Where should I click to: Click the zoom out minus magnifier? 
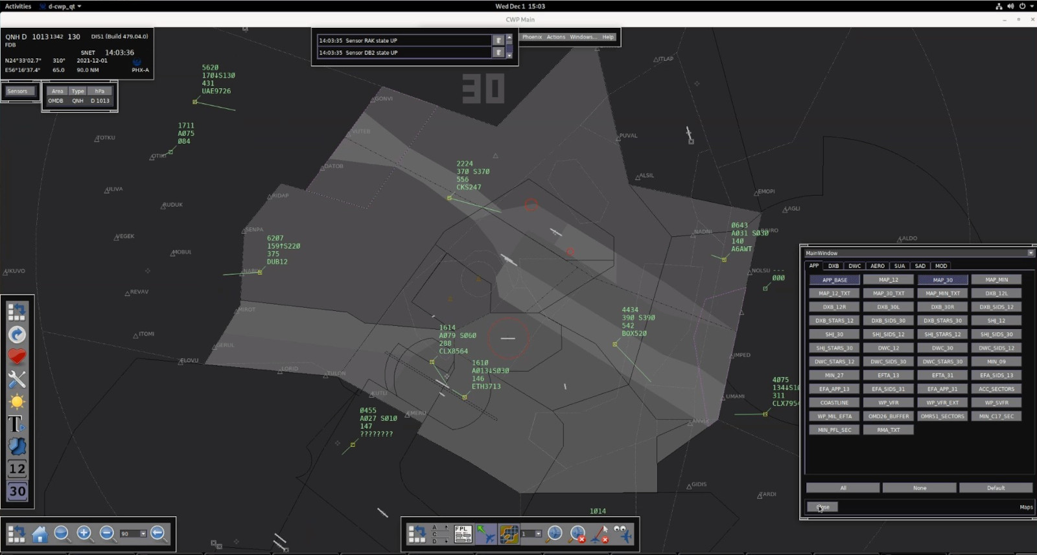[x=107, y=534]
